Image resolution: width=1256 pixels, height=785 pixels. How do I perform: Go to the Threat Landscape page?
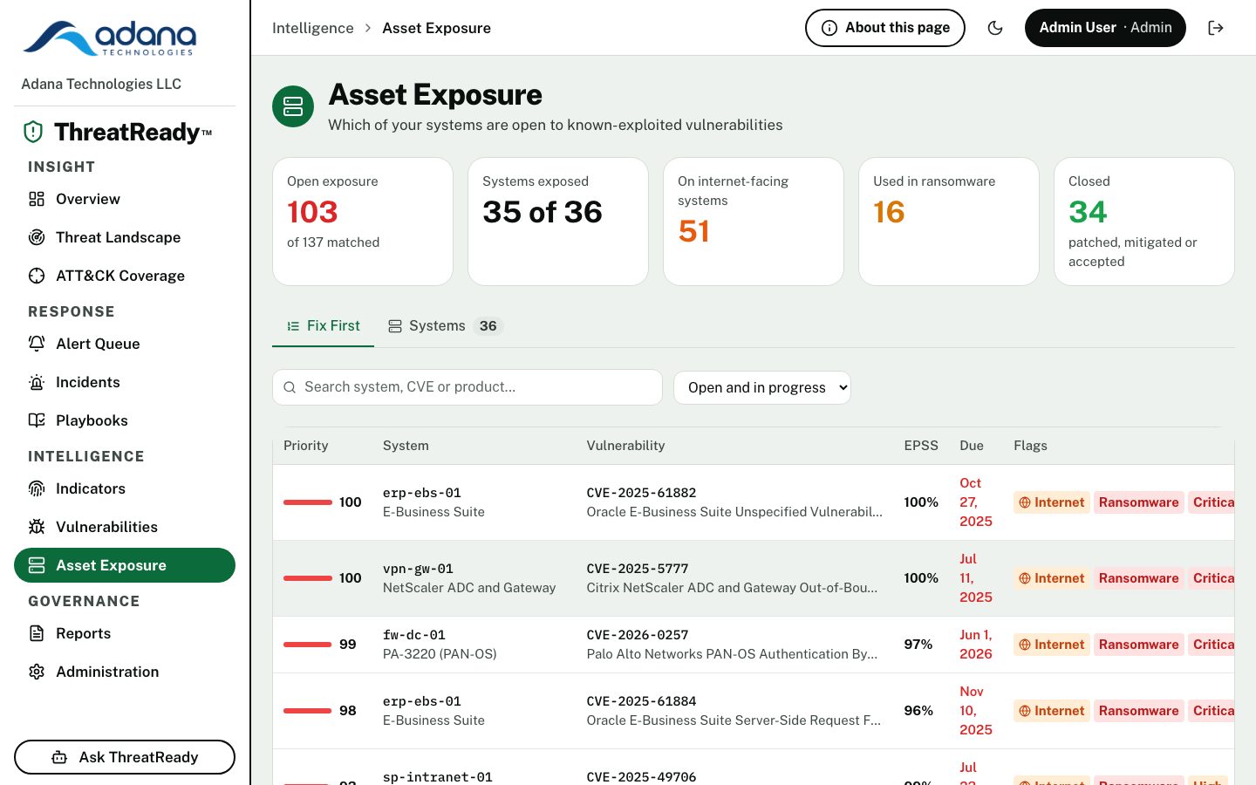click(x=125, y=237)
